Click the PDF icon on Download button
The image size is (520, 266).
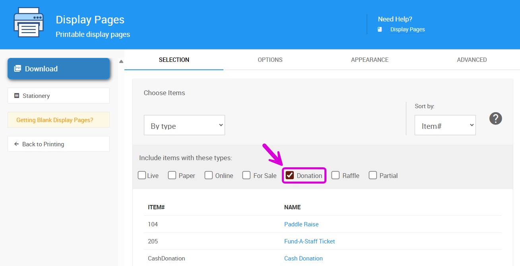[17, 69]
